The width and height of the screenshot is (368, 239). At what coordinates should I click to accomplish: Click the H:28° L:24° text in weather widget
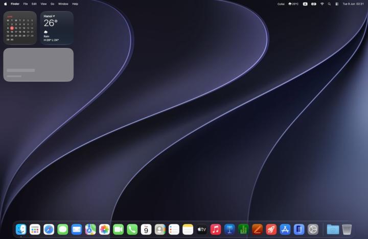click(x=51, y=40)
